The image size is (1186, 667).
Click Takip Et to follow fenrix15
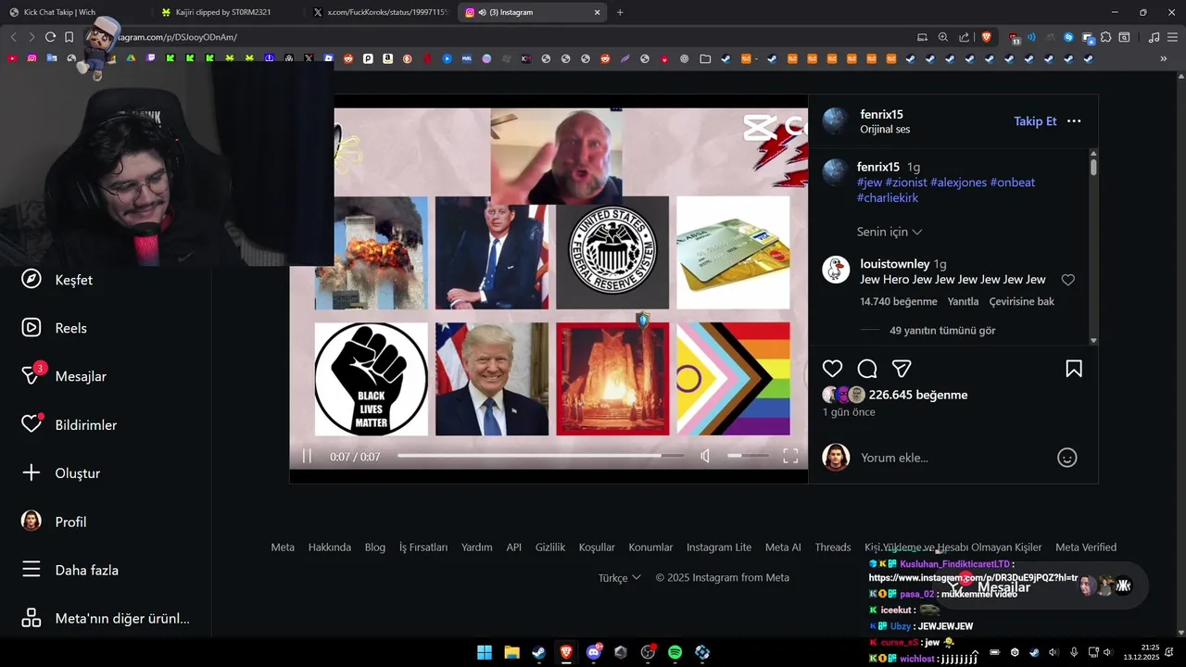(1035, 121)
